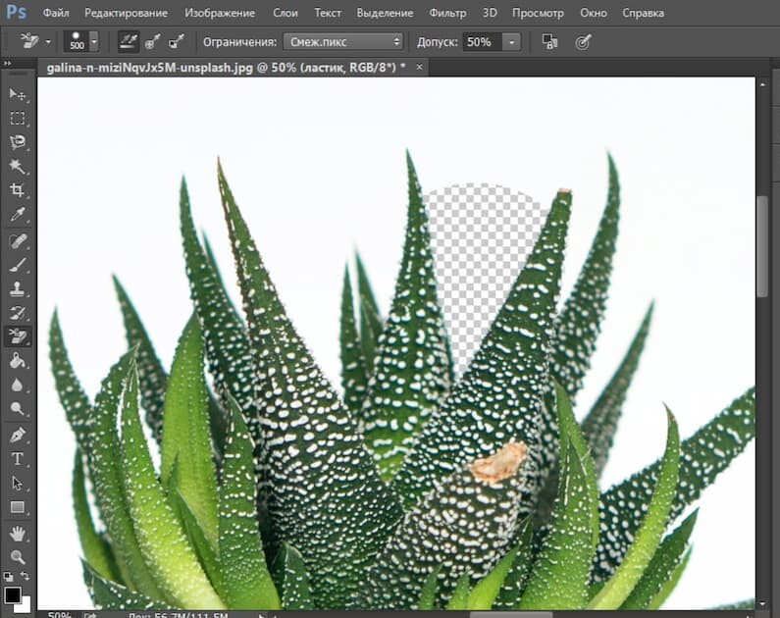
Task: Select the Rectangle shape tool
Action: click(18, 507)
